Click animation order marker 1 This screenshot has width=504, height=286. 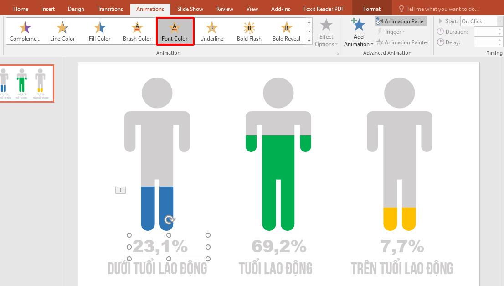click(121, 190)
